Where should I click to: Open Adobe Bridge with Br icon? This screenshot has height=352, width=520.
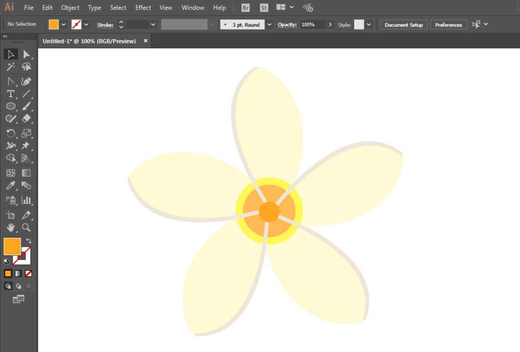tap(246, 8)
